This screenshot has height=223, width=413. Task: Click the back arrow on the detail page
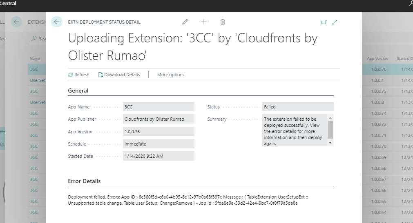57,22
